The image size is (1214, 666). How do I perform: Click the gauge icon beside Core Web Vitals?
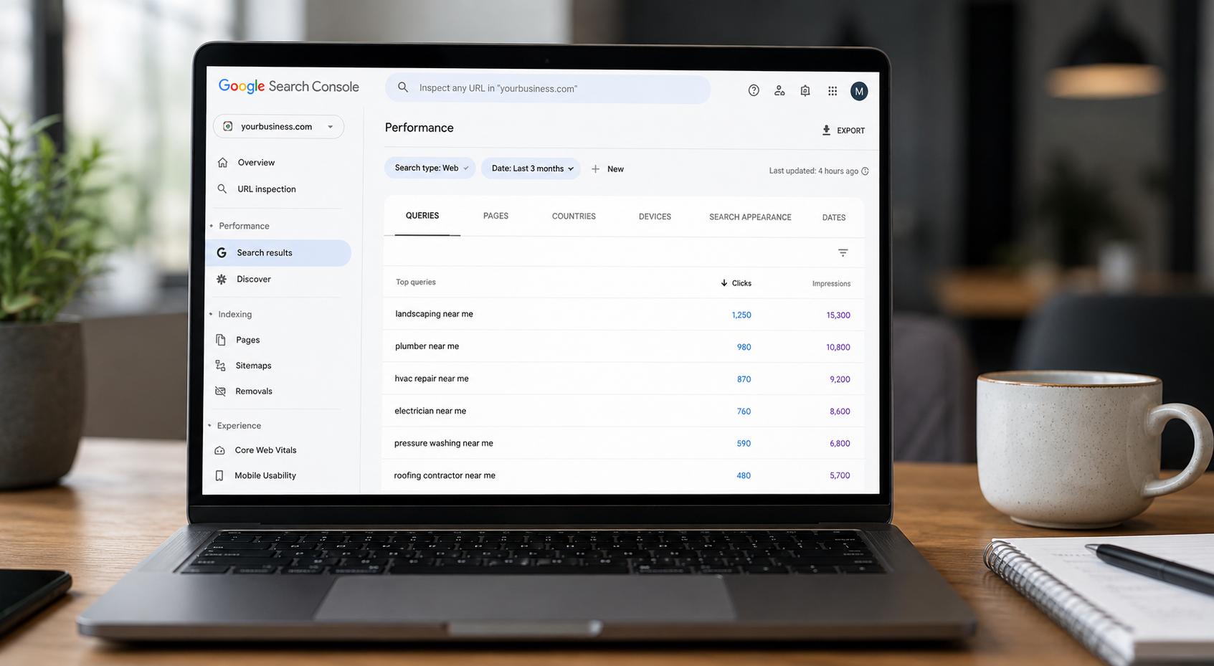(219, 450)
